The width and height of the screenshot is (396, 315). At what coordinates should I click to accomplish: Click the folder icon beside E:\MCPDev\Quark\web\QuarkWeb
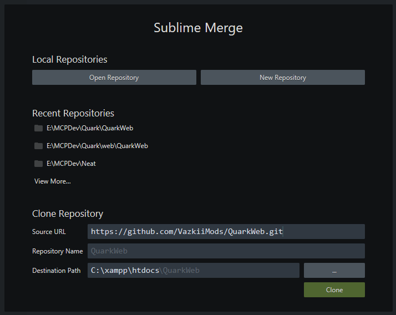38,146
